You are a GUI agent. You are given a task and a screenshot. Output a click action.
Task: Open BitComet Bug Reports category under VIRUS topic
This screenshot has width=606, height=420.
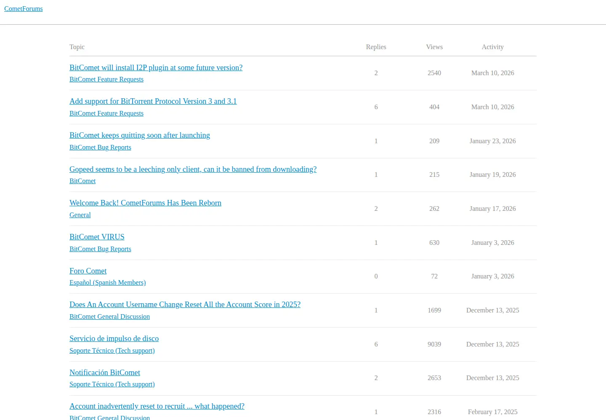click(100, 249)
